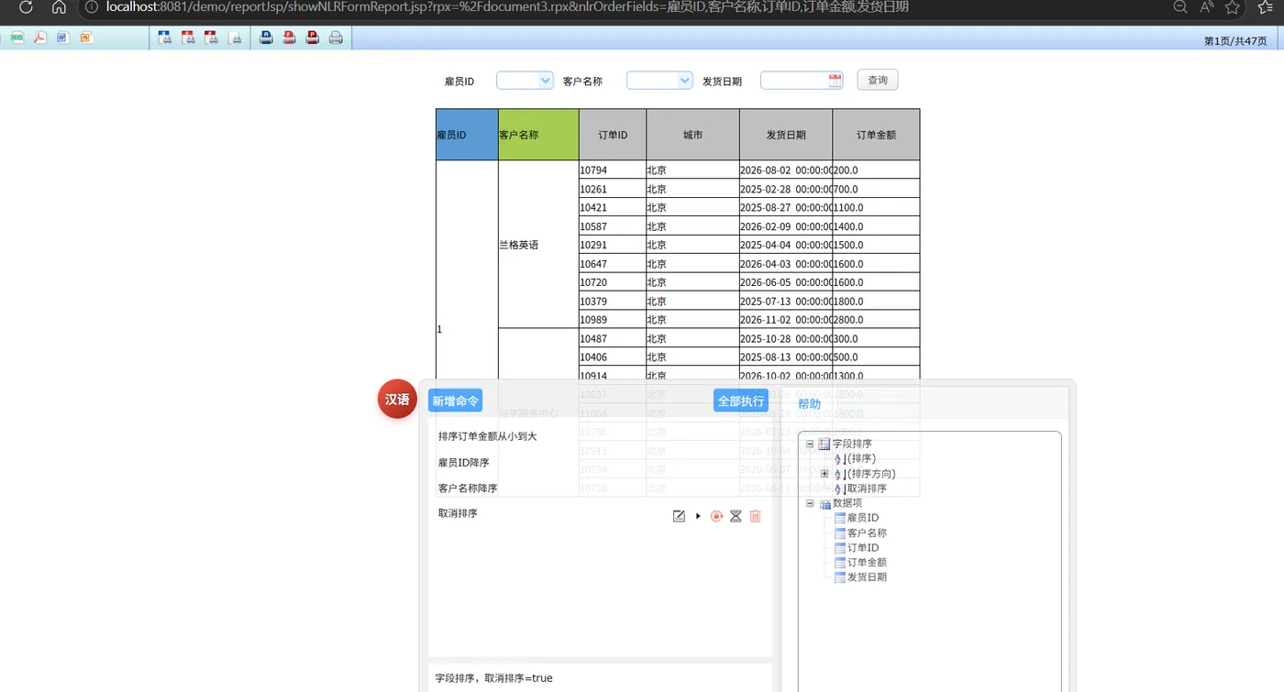
Task: Click the blue printer icon marked A
Action: pos(266,38)
